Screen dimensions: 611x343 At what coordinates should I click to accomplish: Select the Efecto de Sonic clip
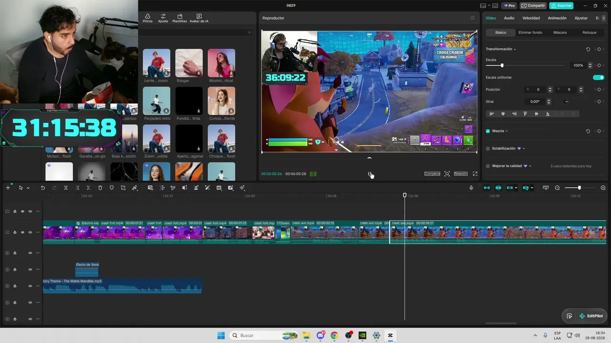(87, 269)
